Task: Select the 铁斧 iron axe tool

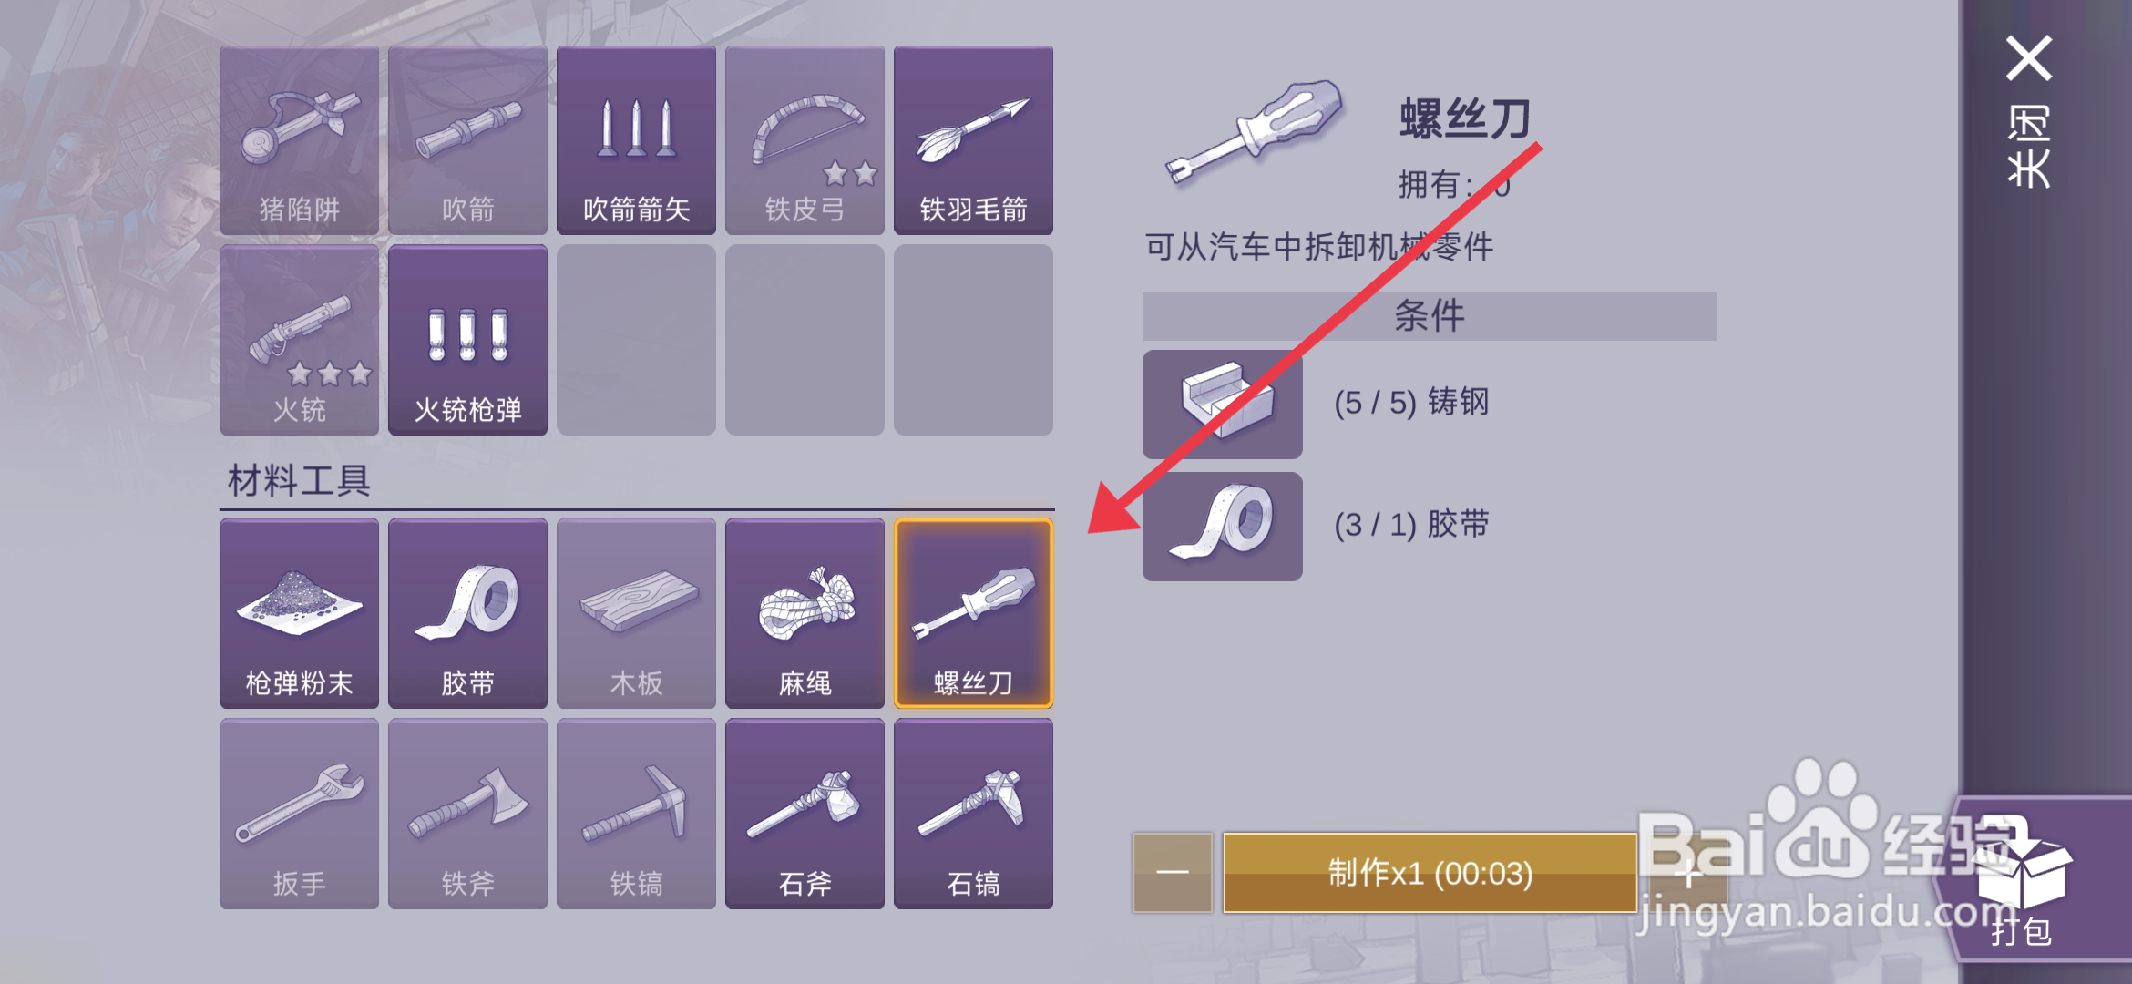Action: pos(467,814)
